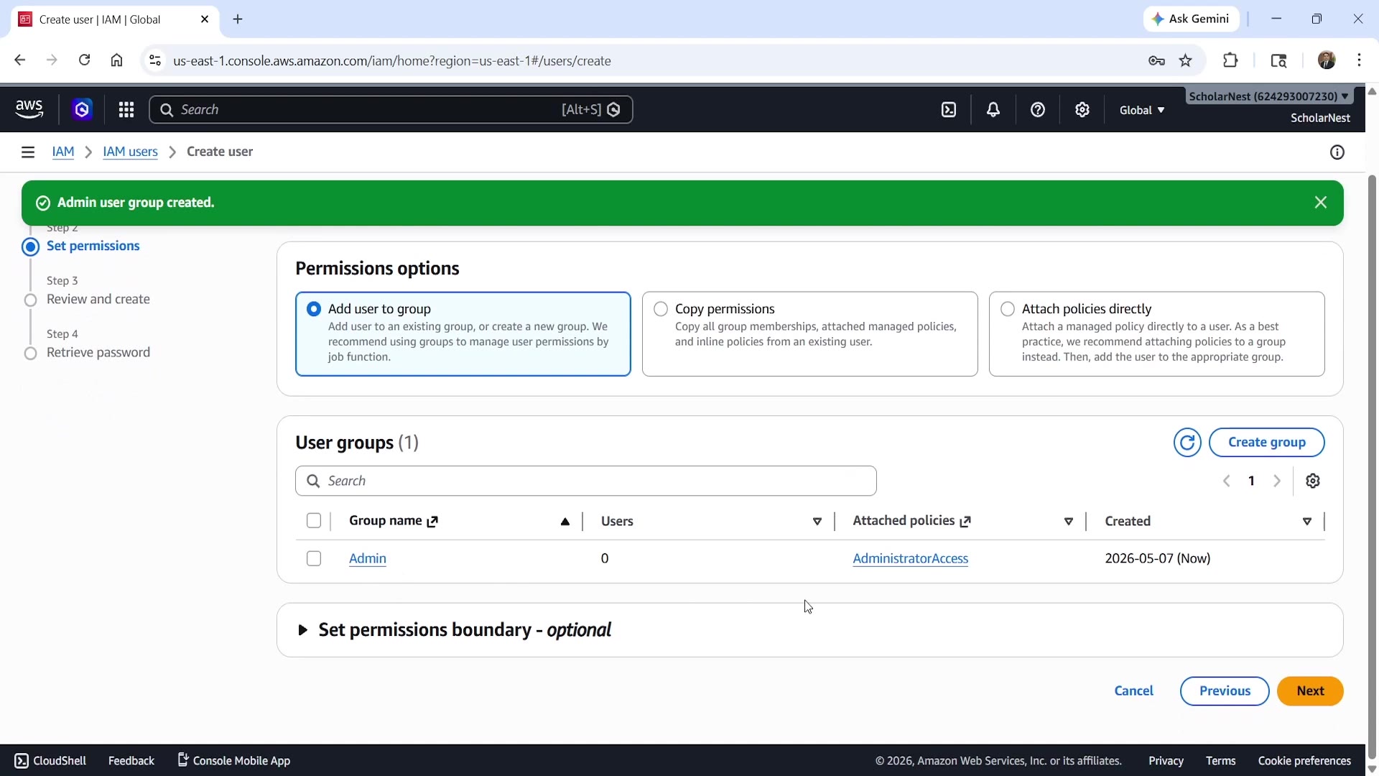Click the Attached policies external link icon

tap(965, 522)
